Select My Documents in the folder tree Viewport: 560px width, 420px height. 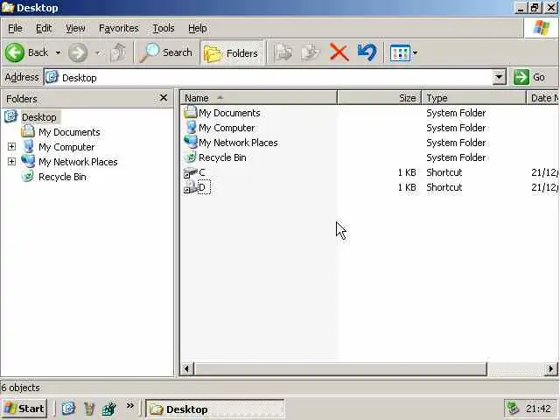click(69, 132)
